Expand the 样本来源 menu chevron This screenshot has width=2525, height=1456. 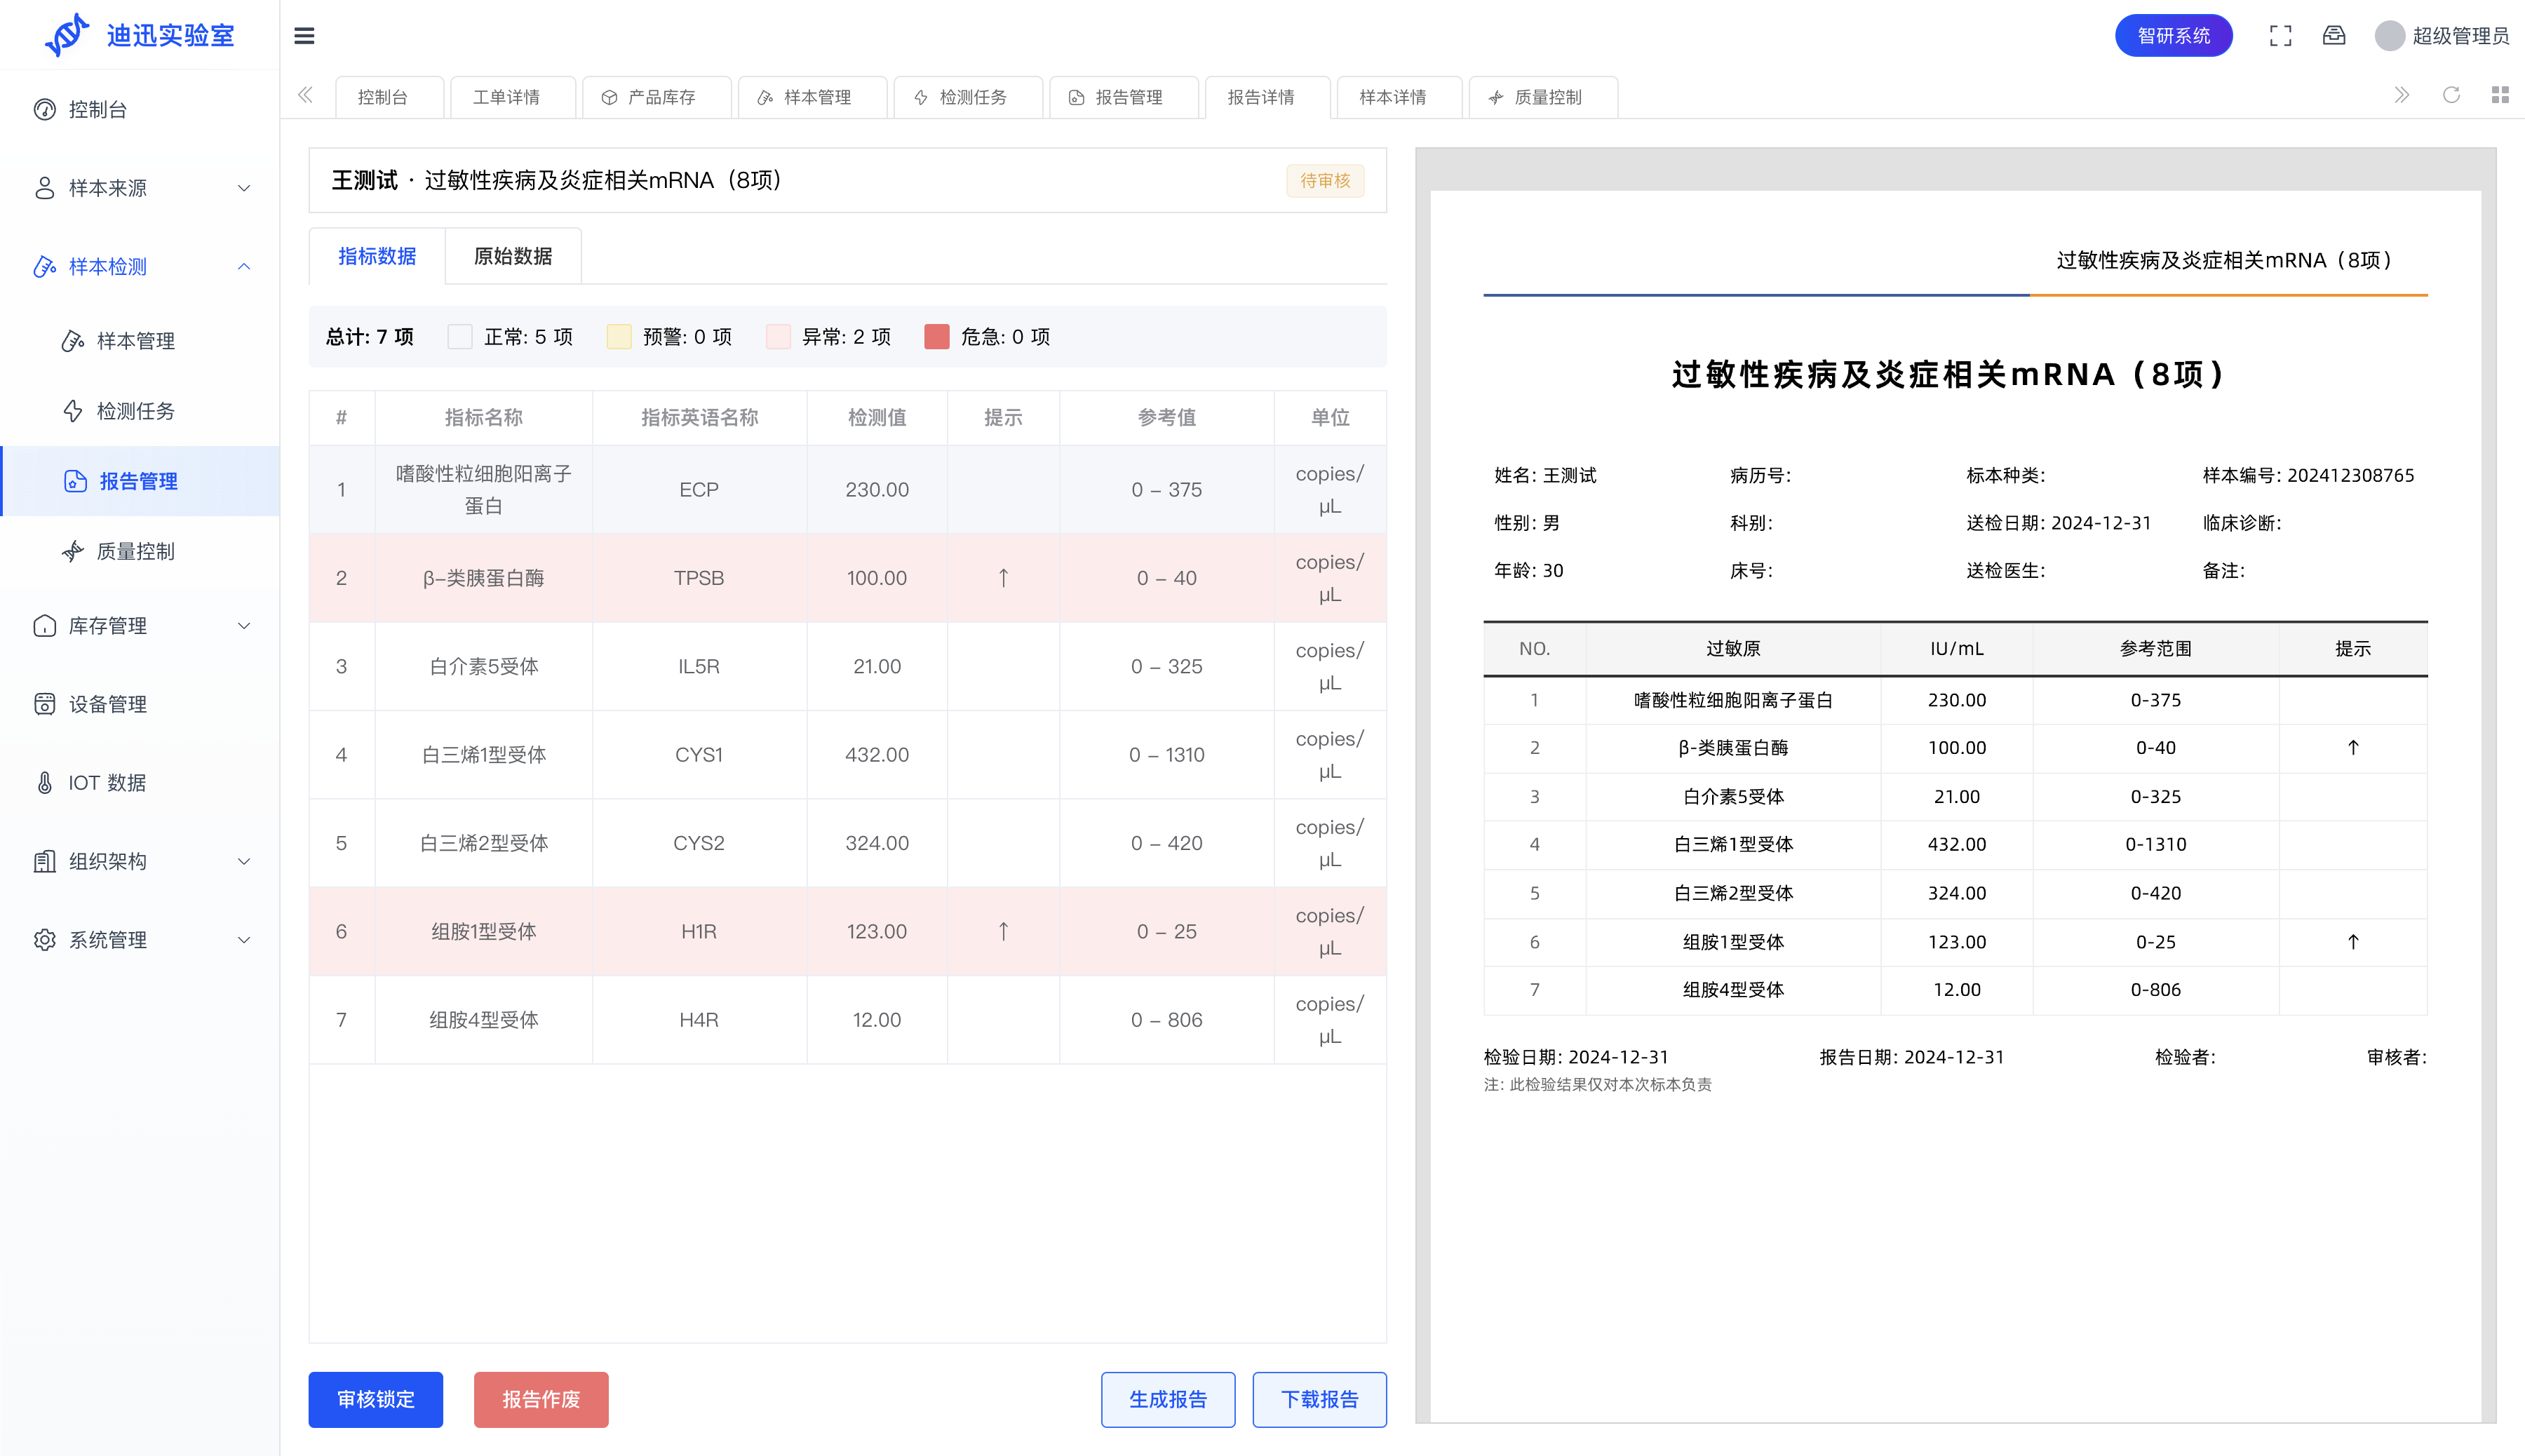click(244, 188)
